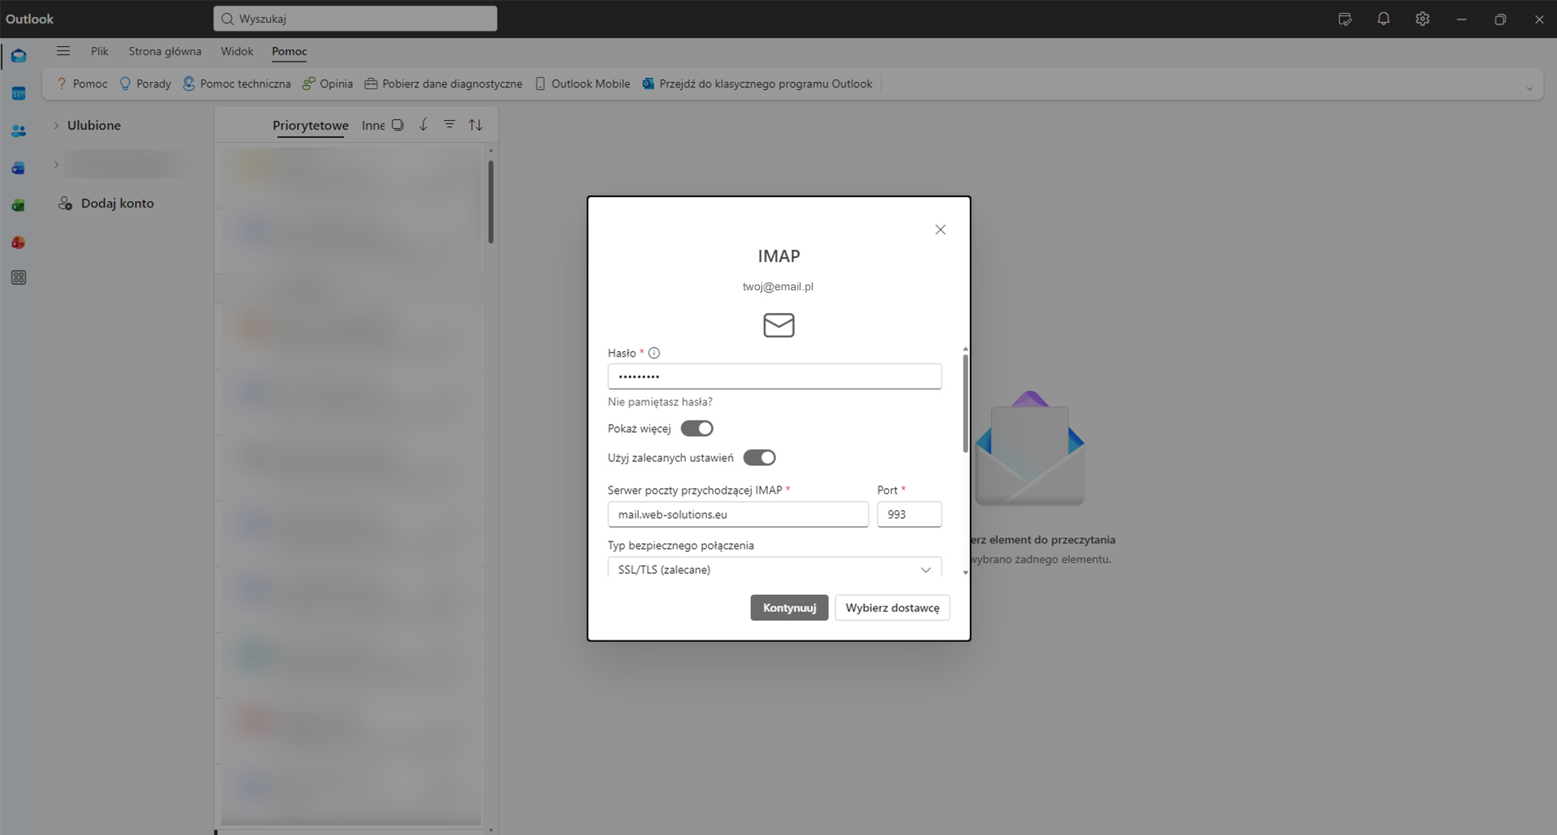Open the notifications bell icon
Screen dimensions: 1557x835
[1383, 19]
